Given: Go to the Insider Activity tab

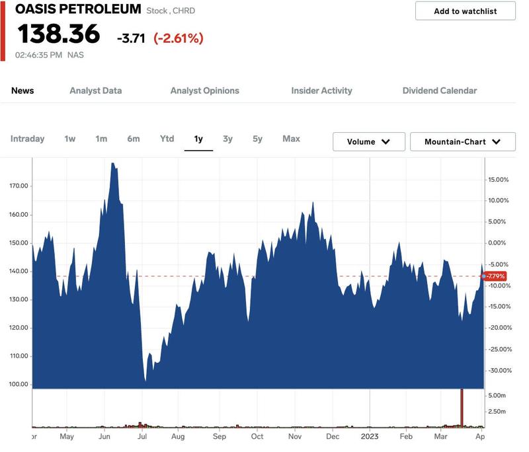Looking at the screenshot, I should pos(321,91).
